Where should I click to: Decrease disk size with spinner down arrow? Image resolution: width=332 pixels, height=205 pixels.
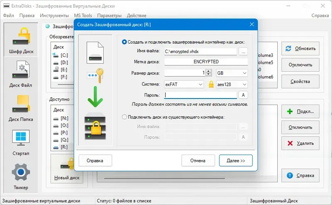pos(209,75)
